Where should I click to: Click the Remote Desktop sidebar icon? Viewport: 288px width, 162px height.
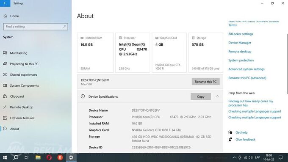click(x=5, y=107)
